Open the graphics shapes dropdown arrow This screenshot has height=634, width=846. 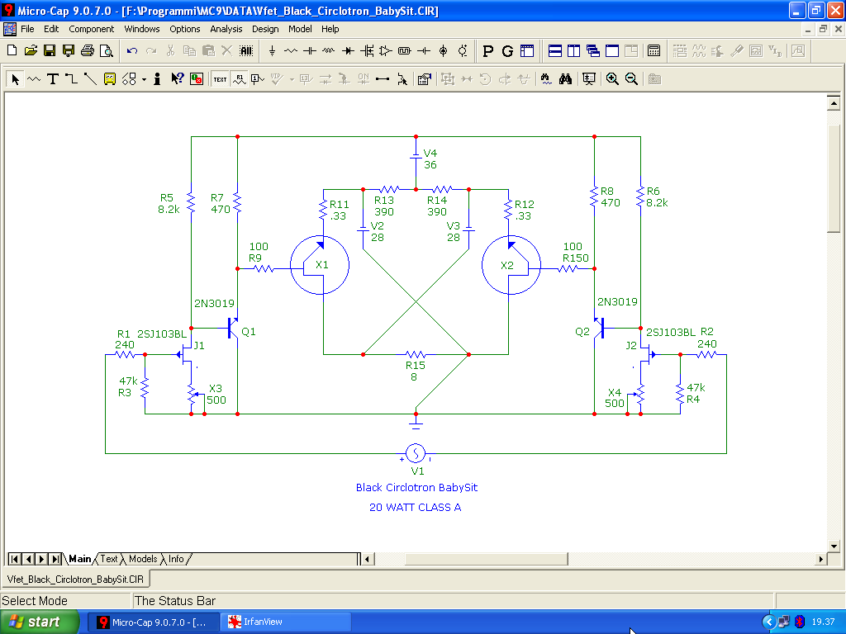(144, 80)
